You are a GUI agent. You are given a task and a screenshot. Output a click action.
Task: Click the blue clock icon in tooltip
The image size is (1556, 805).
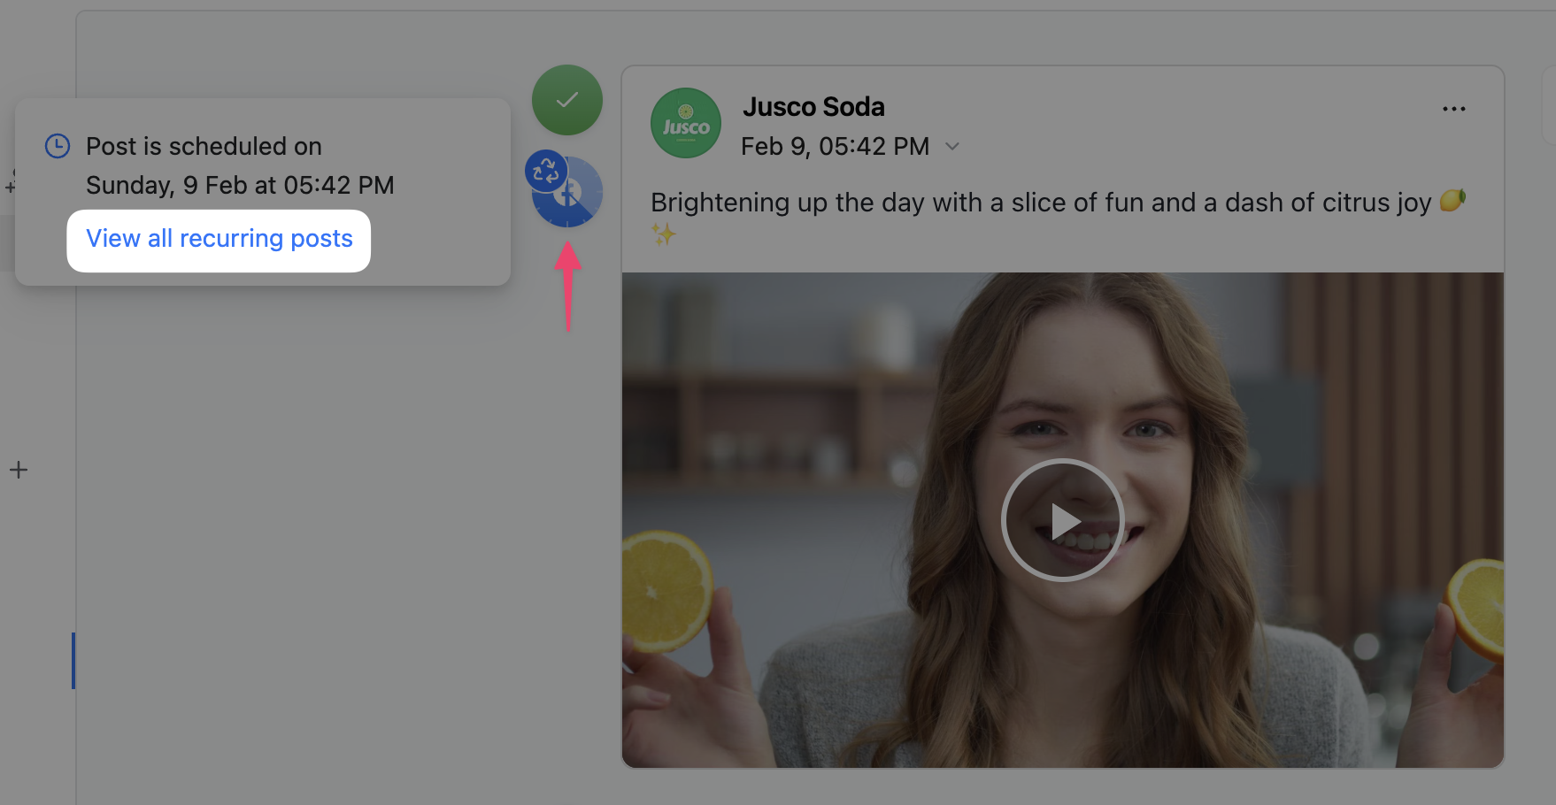point(58,146)
